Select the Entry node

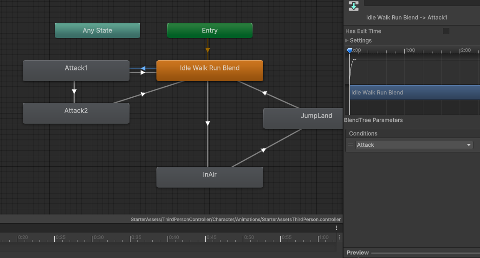point(210,30)
